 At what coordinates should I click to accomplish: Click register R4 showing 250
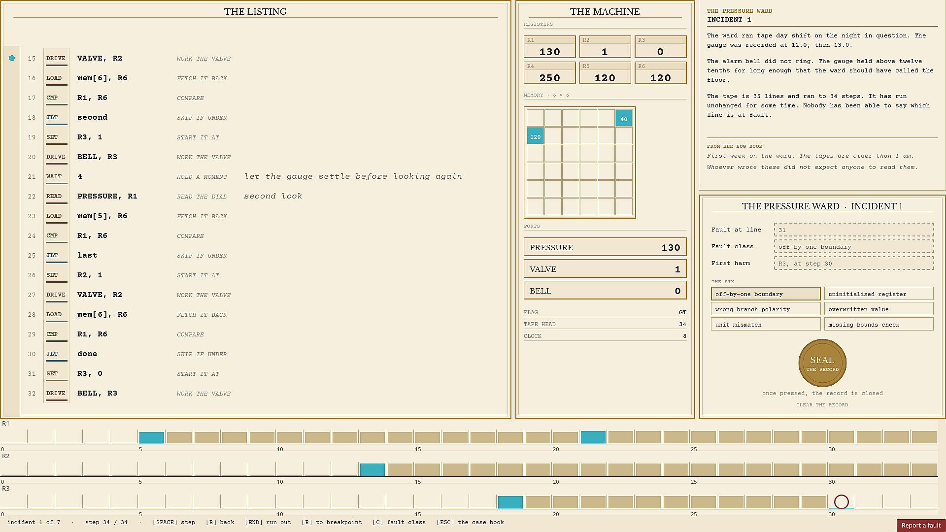click(549, 73)
